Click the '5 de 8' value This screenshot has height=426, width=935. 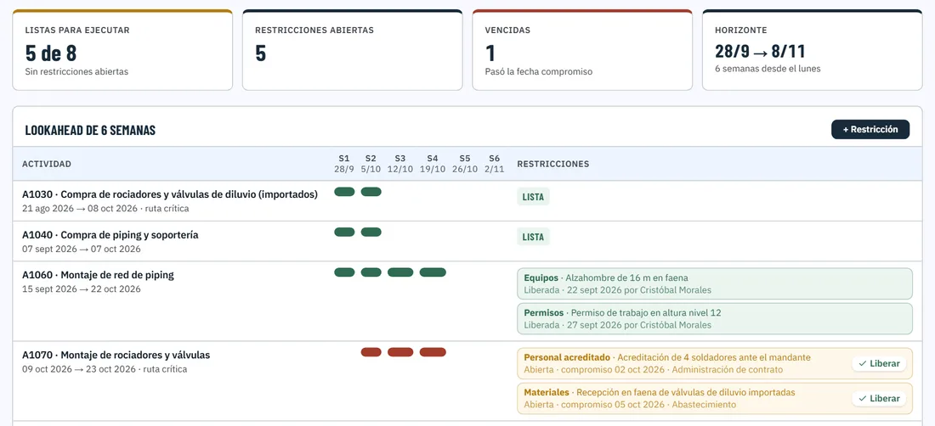coord(51,53)
